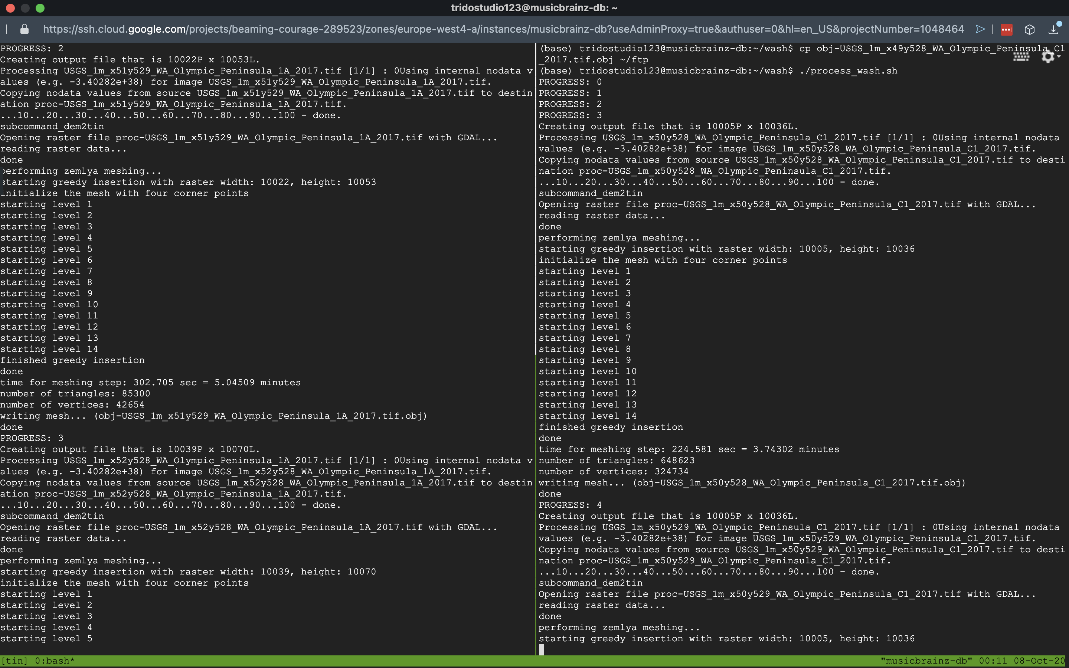Click the cube extension icon

[x=1030, y=30]
